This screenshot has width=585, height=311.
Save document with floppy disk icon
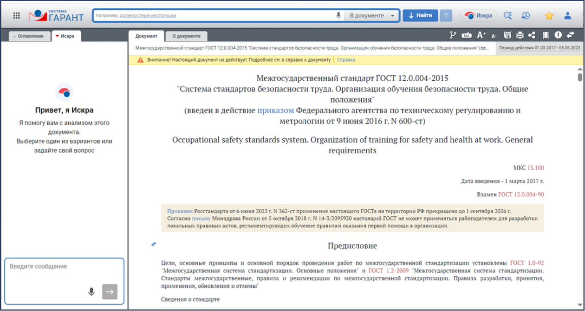507,35
